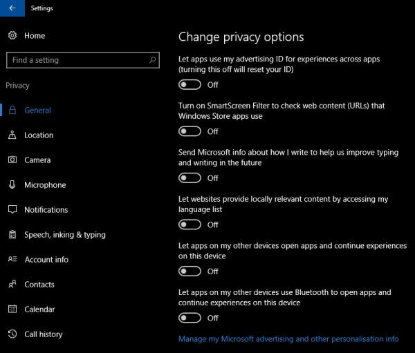Select the Call history clock icon
Image resolution: width=415 pixels, height=353 pixels.
(x=12, y=334)
